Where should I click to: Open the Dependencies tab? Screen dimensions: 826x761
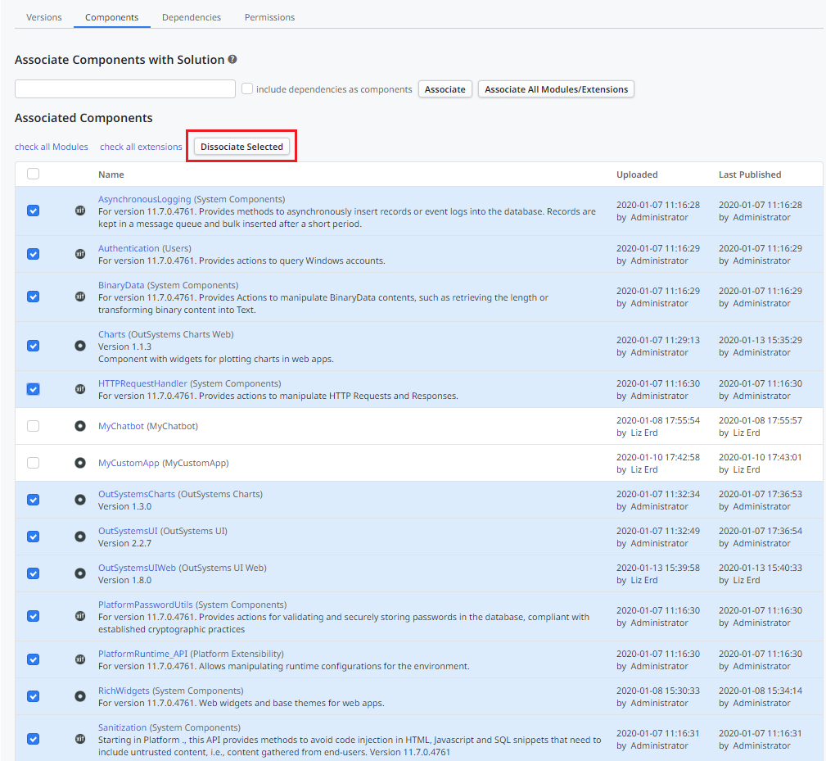pyautogui.click(x=191, y=16)
